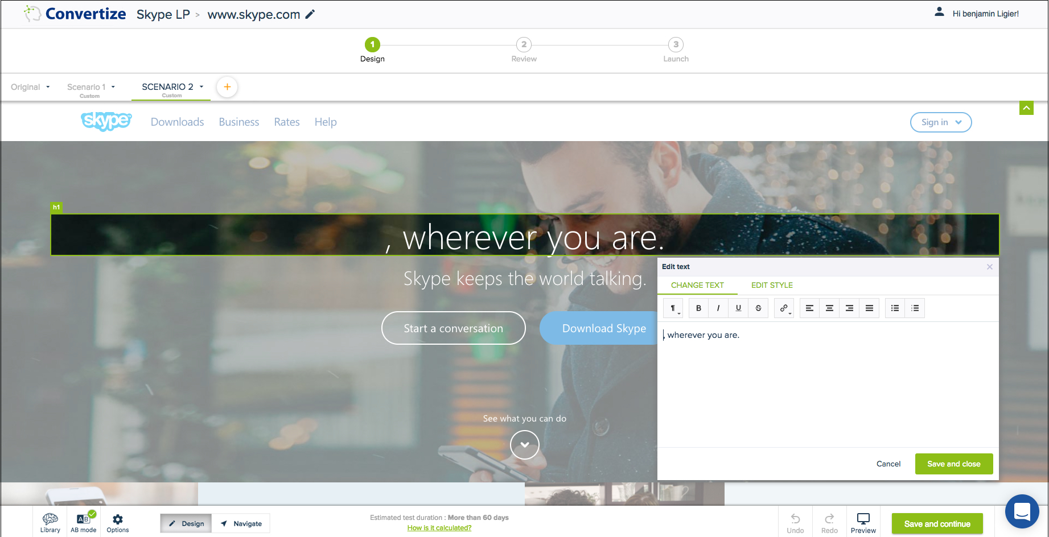Toggle bold formatting
Image resolution: width=1049 pixels, height=537 pixels.
pos(698,308)
